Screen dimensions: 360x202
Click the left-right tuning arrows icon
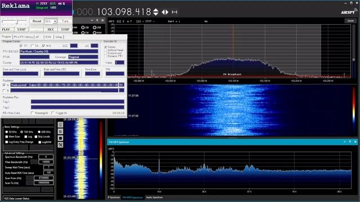(165, 12)
